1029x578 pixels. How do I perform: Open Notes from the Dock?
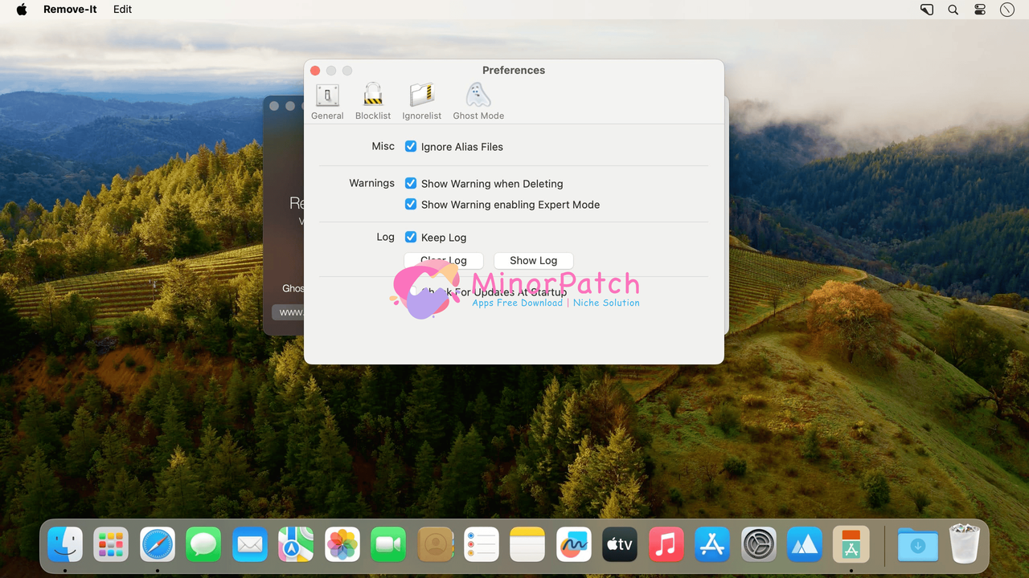[527, 544]
